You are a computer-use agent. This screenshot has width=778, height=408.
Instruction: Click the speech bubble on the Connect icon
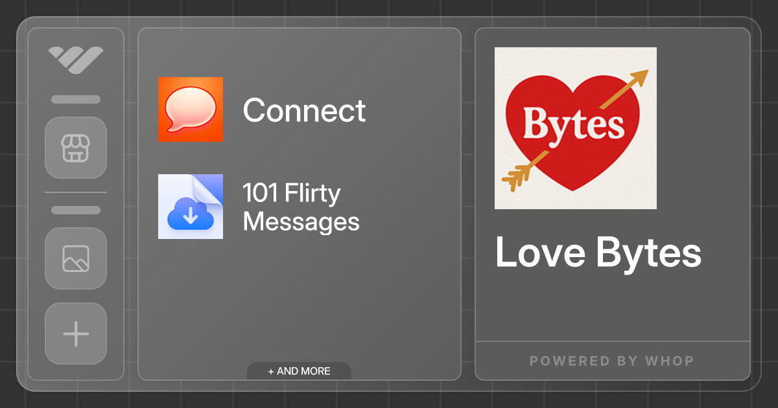point(190,109)
